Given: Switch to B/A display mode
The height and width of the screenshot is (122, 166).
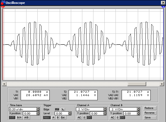Looking at the screenshot, I should tap(19, 118).
